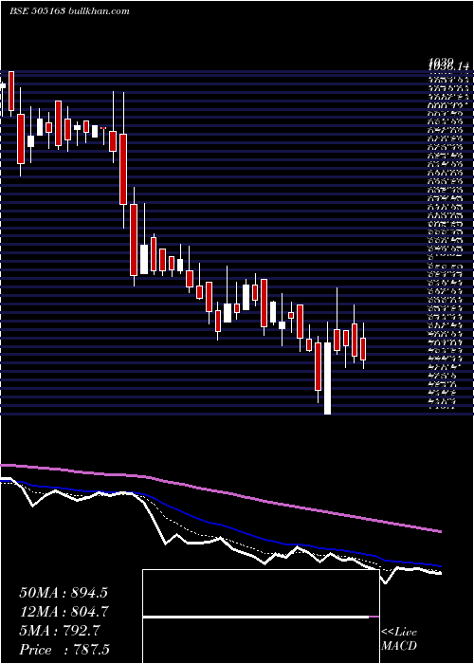Click the white horizontal MACD line in box

(x=256, y=617)
